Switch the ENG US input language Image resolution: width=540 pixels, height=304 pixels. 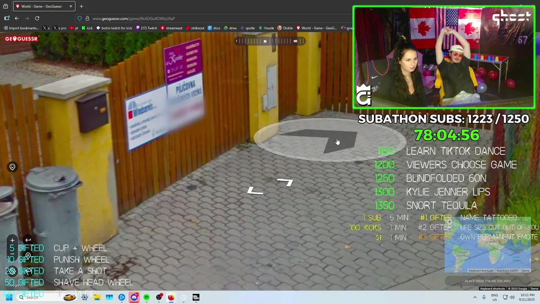(x=494, y=297)
